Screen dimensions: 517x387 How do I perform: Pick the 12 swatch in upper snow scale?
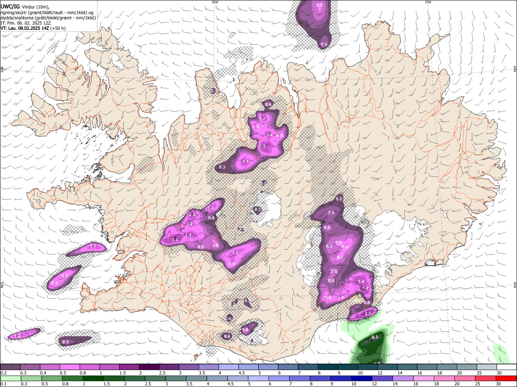(x=387, y=367)
